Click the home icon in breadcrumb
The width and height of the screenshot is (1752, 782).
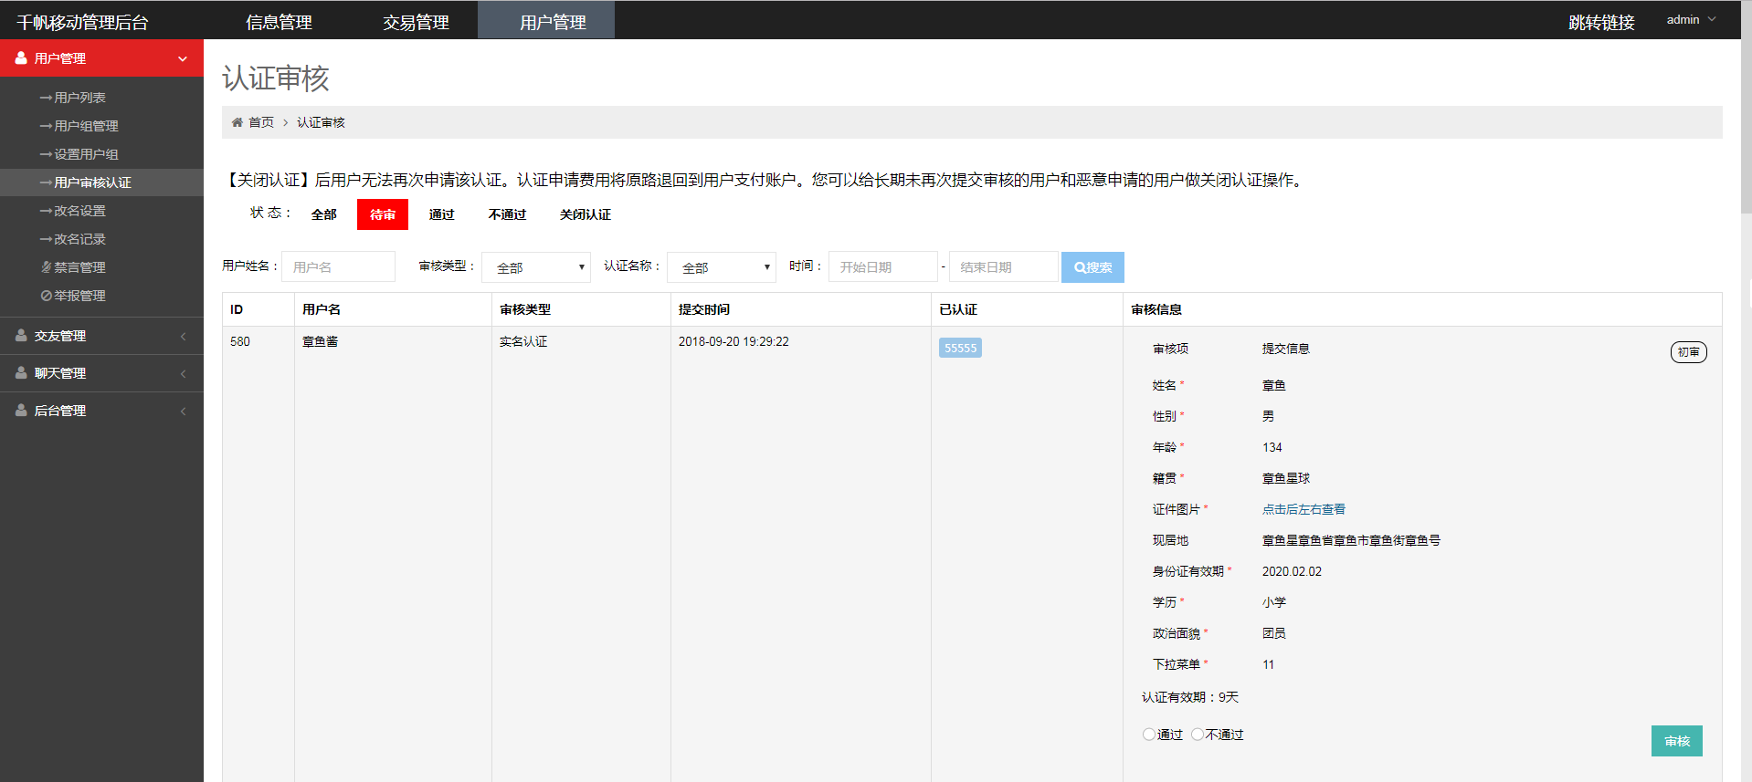237,122
